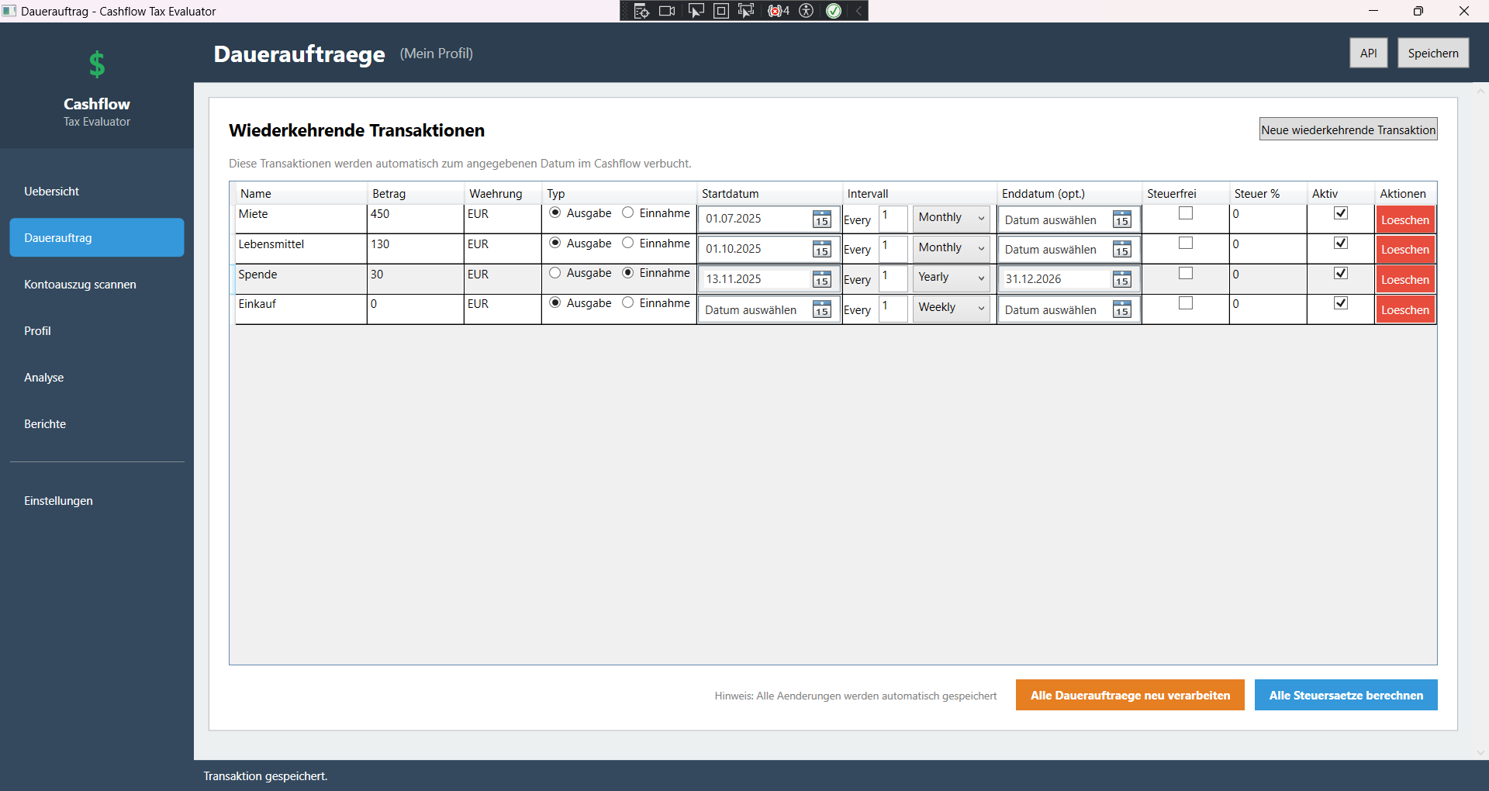1489x791 pixels.
Task: Select Analyse in the sidebar
Action: [43, 378]
